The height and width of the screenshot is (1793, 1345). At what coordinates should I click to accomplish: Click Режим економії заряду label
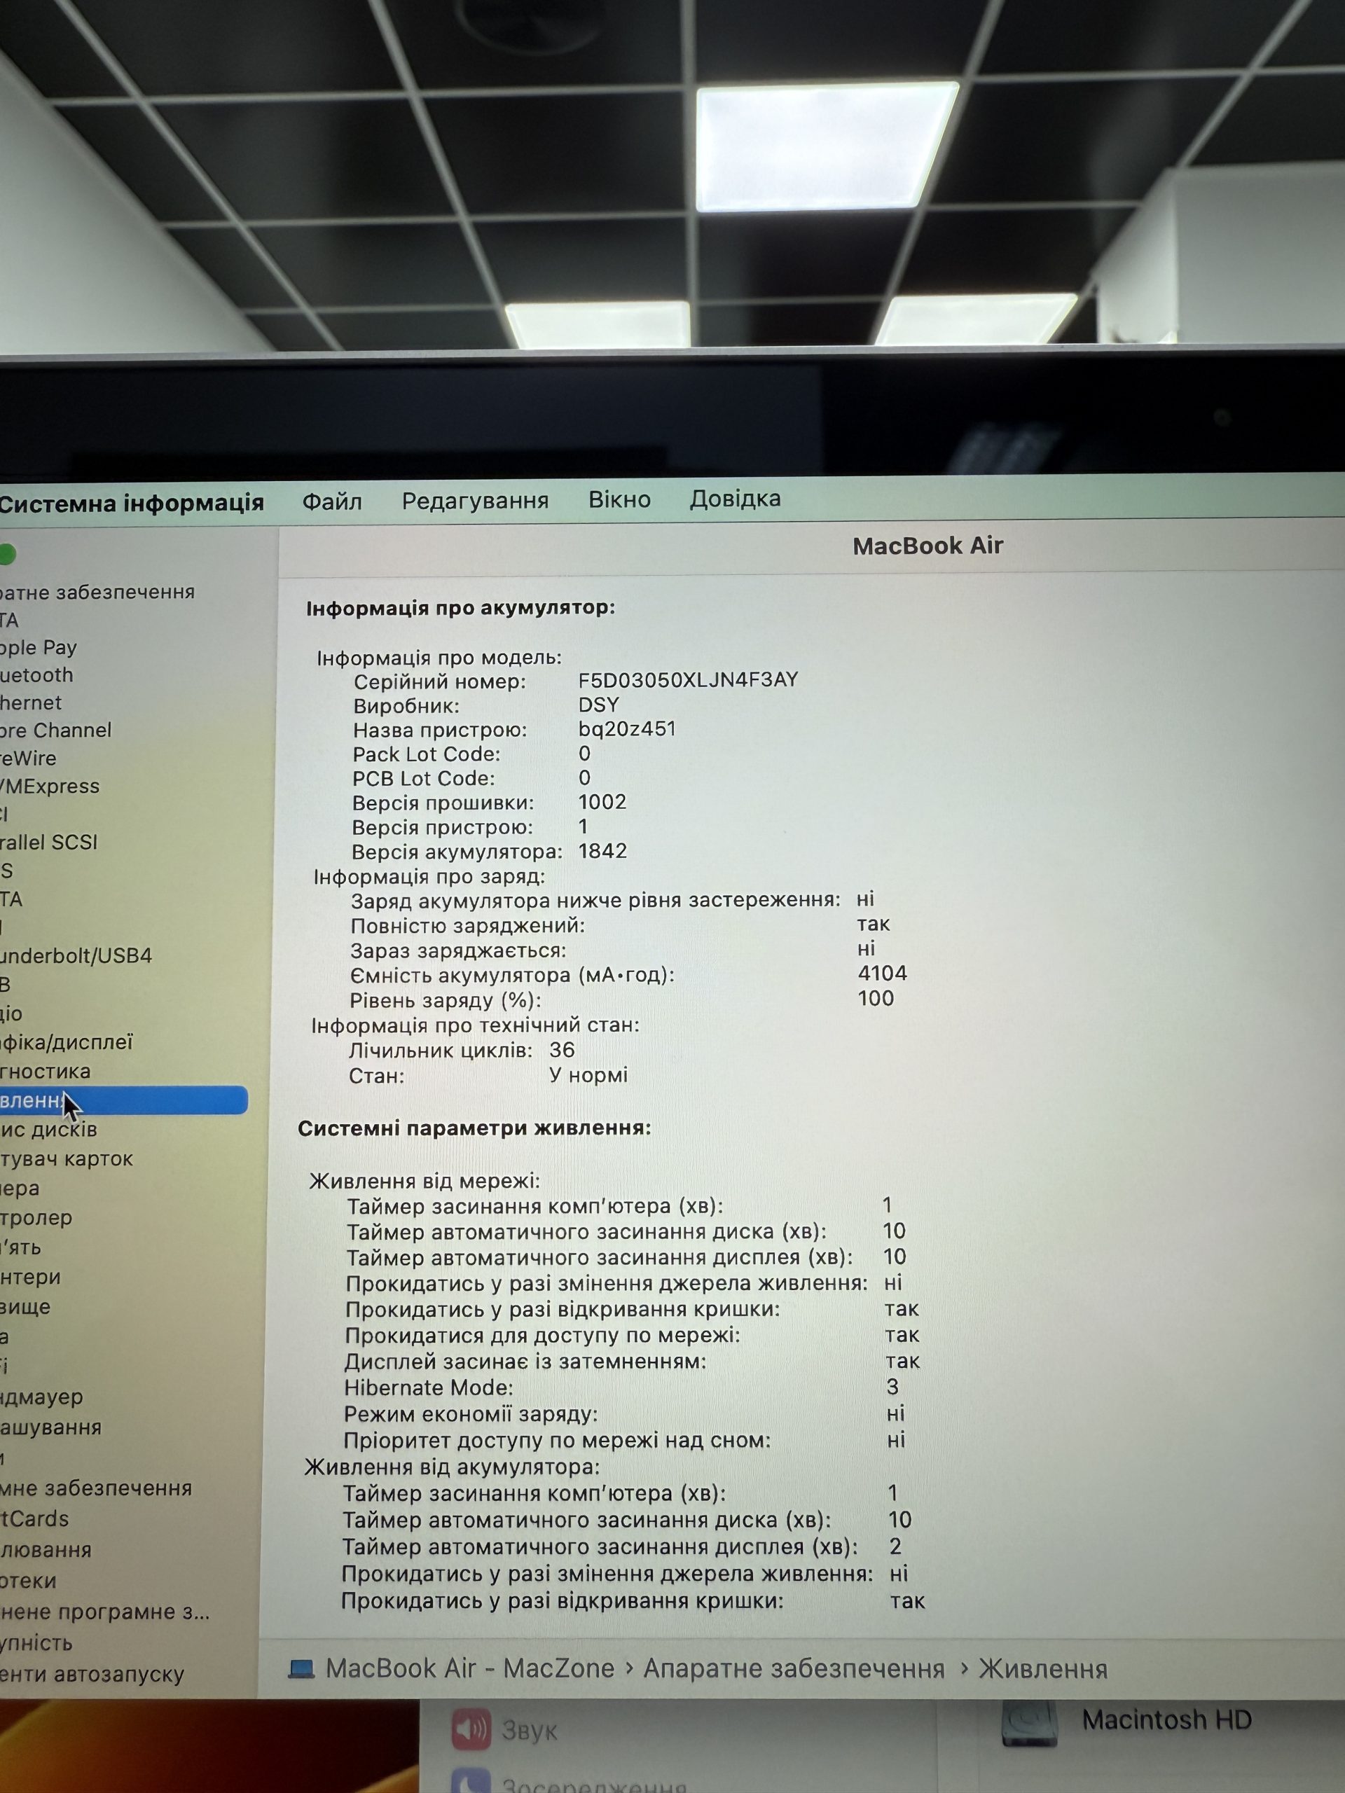pos(470,1415)
